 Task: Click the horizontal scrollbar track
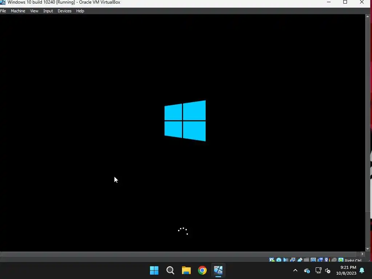pyautogui.click(x=179, y=254)
